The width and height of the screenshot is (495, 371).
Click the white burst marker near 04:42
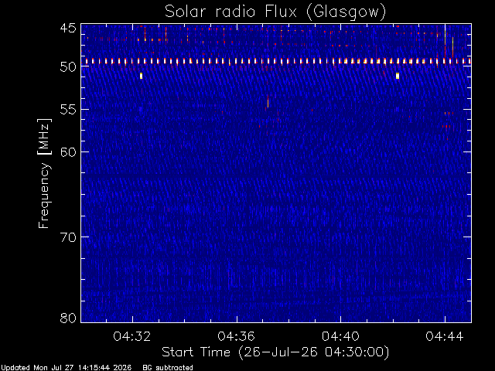(398, 76)
